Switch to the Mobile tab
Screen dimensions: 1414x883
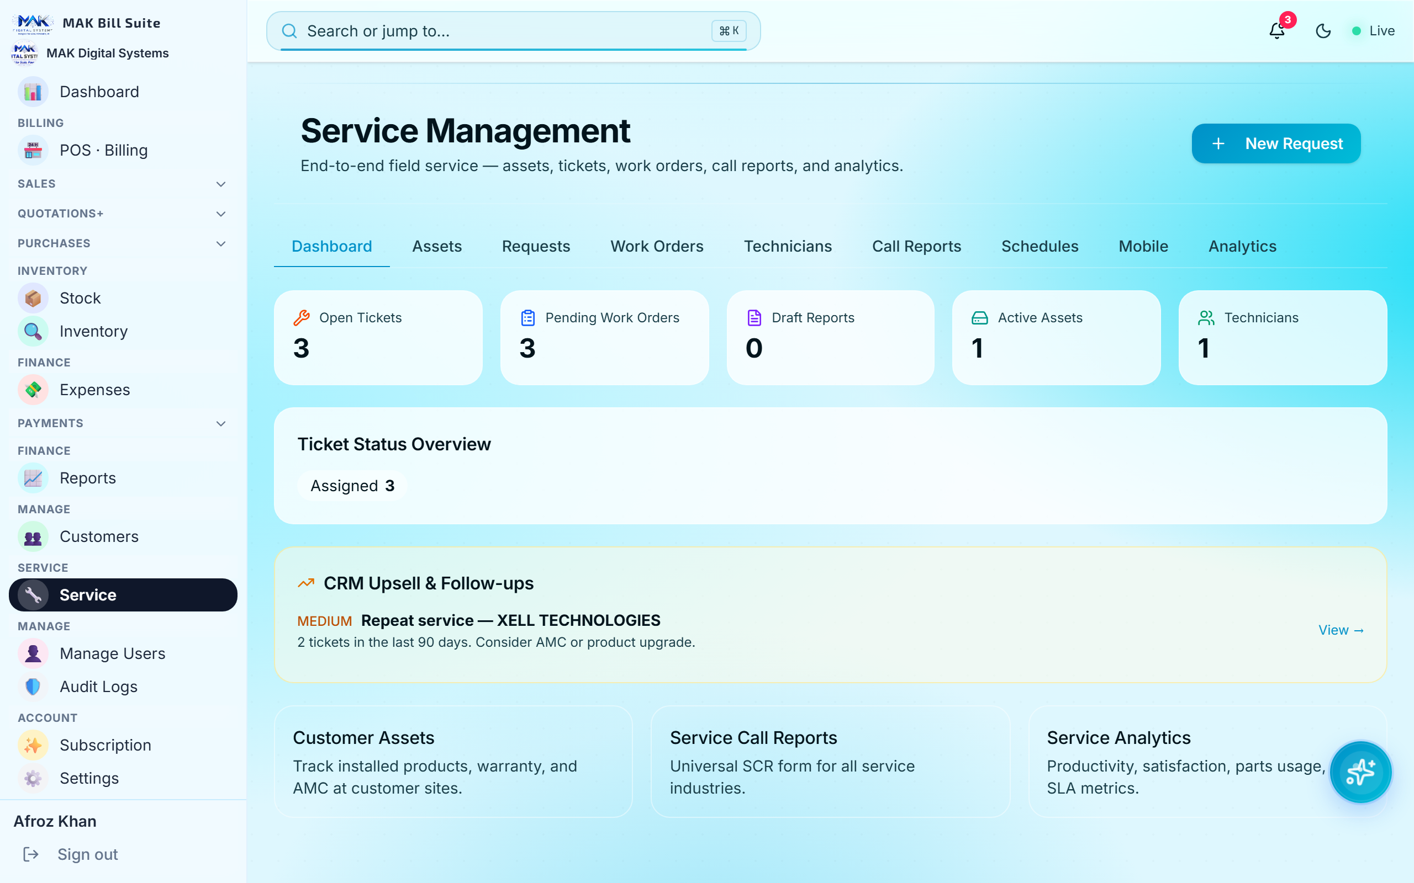point(1143,247)
